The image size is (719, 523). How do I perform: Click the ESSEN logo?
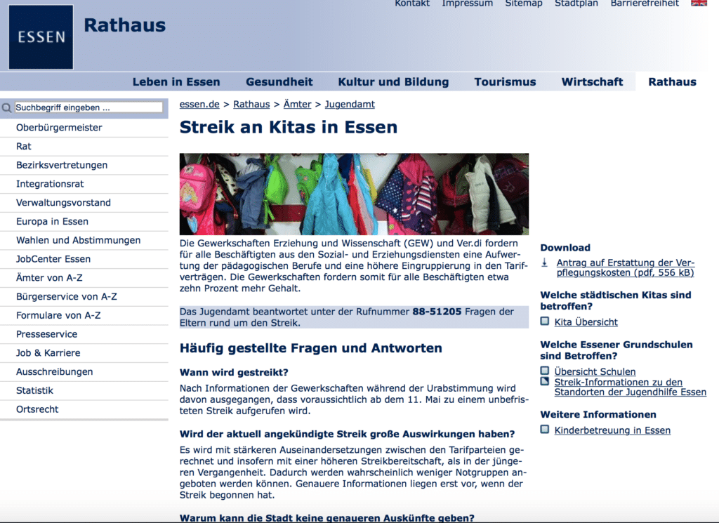(41, 37)
